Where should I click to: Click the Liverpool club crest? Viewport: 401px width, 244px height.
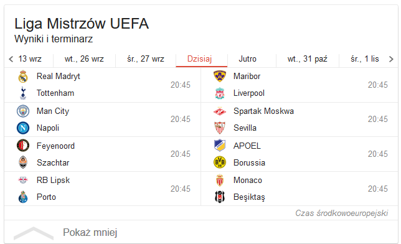(220, 93)
